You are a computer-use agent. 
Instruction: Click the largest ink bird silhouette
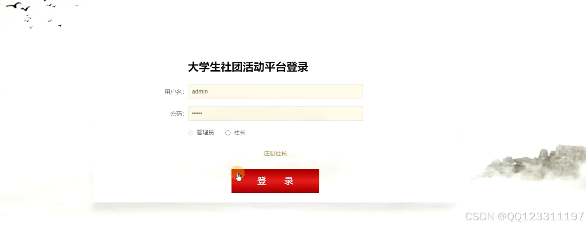tap(14, 5)
